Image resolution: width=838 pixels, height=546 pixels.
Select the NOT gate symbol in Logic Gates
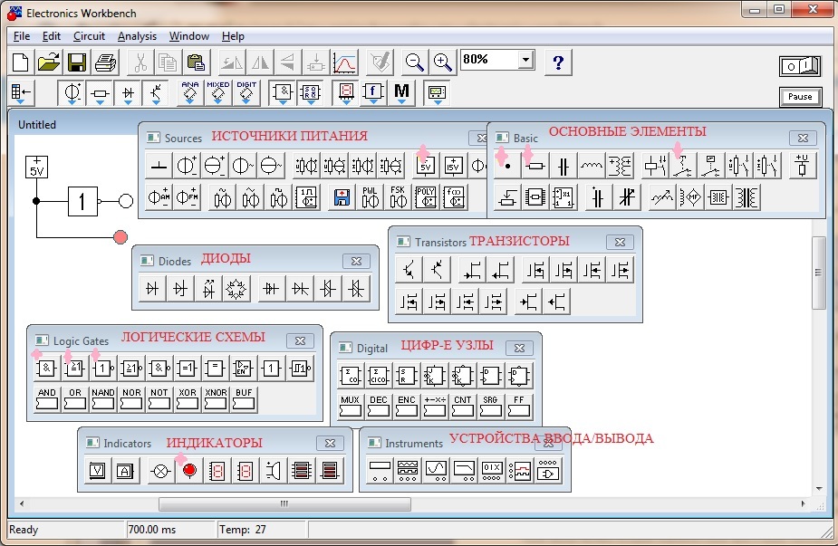[x=102, y=369]
